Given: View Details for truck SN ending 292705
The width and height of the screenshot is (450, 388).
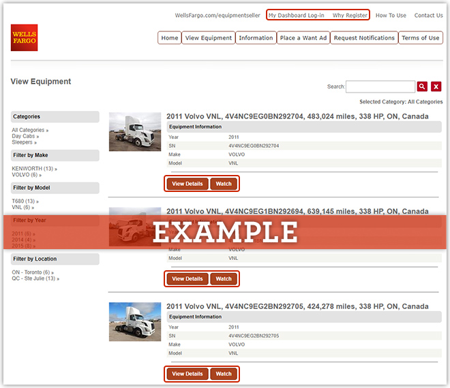Looking at the screenshot, I should click(x=187, y=374).
